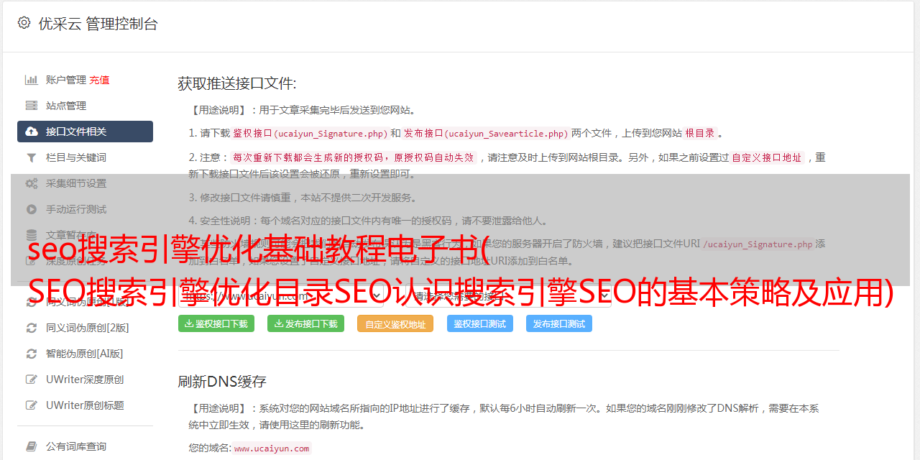Click the highlighted 自定义接口地址 text
This screenshot has height=460, width=920.
tap(766, 157)
